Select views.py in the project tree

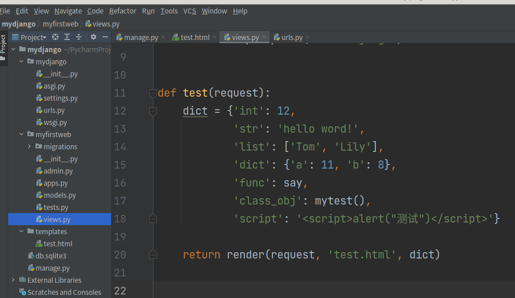pyautogui.click(x=59, y=219)
